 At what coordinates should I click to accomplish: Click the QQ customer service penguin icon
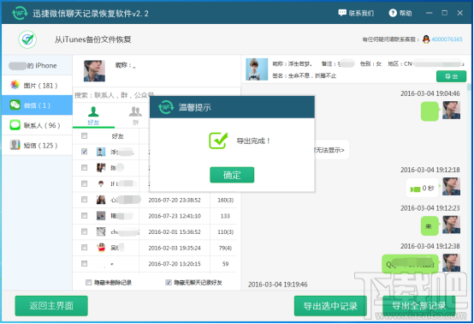tap(426, 39)
